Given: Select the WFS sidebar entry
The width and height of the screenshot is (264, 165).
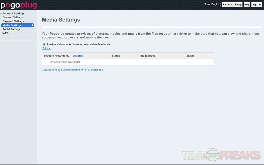Looking at the screenshot, I should [x=5, y=33].
